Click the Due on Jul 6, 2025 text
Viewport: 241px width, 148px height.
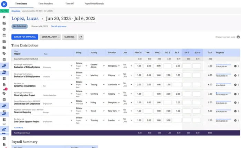[x=40, y=27]
